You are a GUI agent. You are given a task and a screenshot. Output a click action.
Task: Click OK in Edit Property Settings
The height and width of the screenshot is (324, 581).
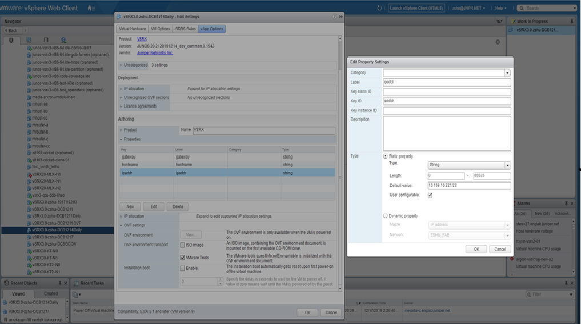(476, 249)
